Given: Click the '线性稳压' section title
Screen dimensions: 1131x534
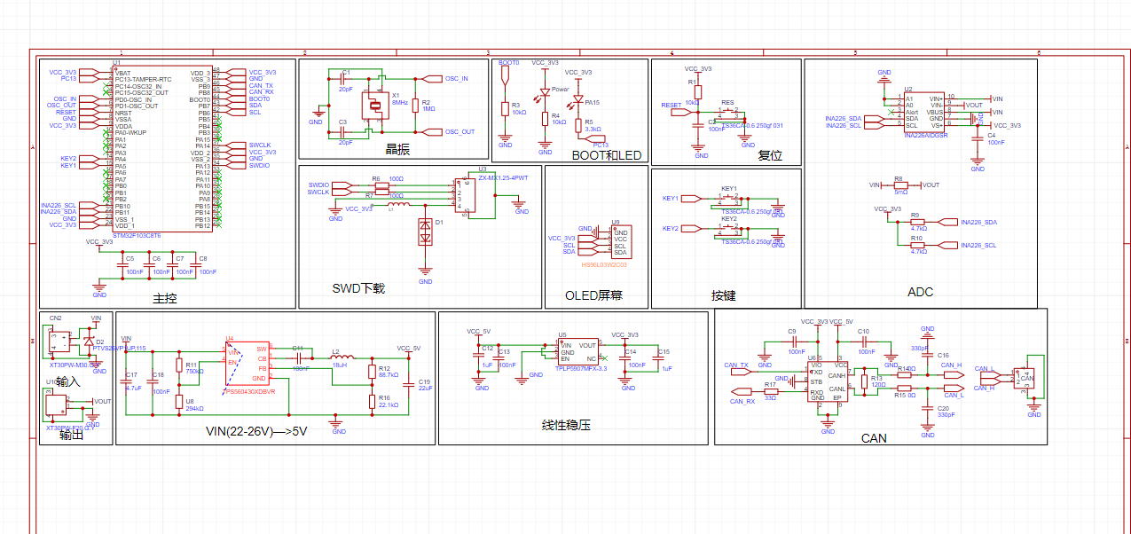Looking at the screenshot, I should click(566, 424).
